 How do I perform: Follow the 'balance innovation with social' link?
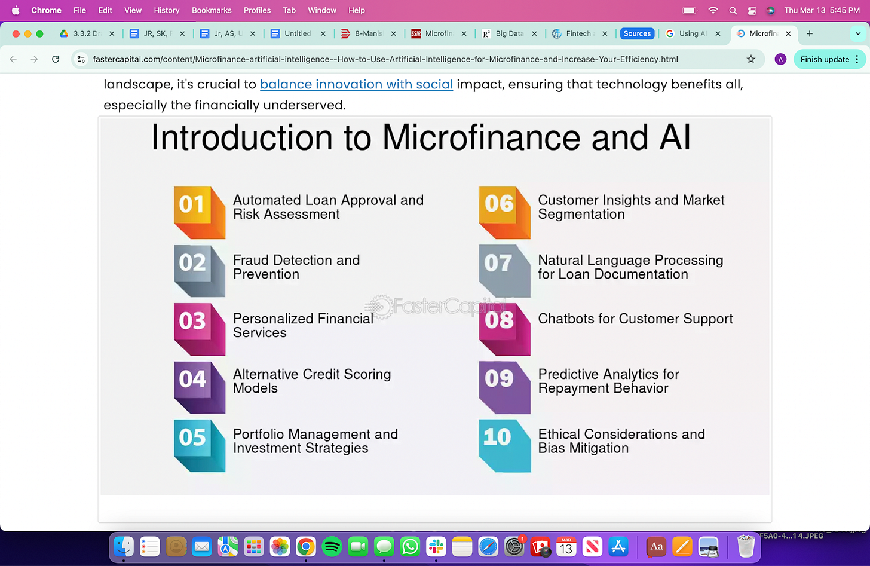point(356,84)
